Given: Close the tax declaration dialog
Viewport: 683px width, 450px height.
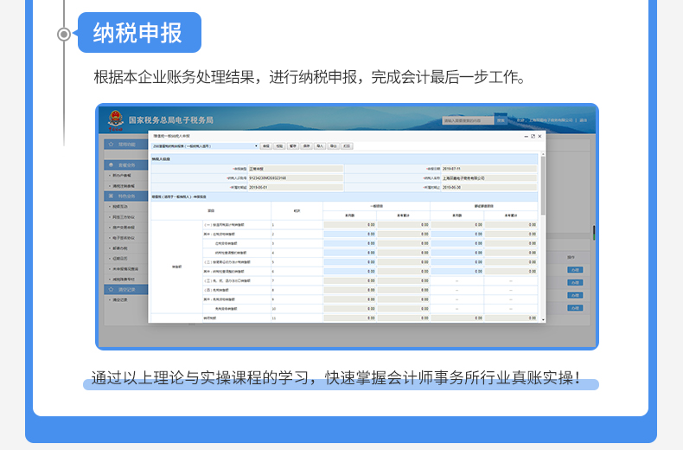Looking at the screenshot, I should click(x=540, y=136).
